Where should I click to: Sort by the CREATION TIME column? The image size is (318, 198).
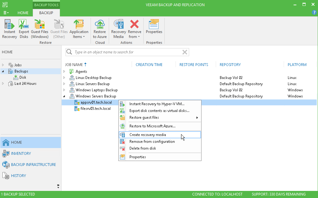149,64
